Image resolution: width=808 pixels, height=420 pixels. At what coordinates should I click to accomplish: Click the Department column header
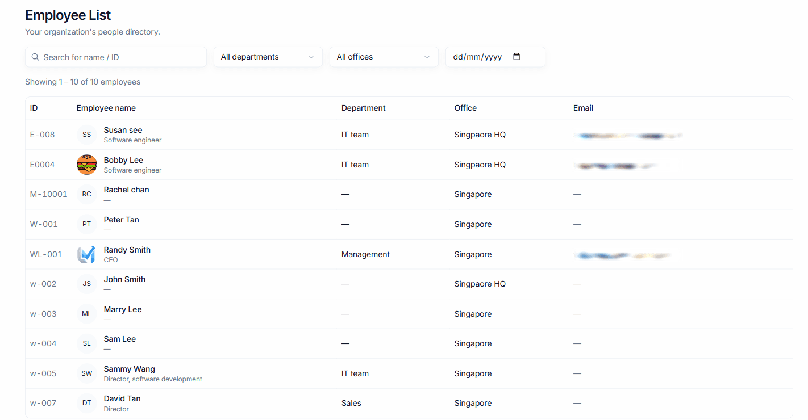364,108
